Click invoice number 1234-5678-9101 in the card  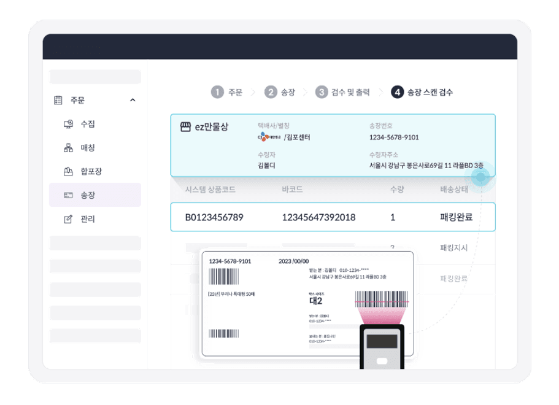click(394, 137)
